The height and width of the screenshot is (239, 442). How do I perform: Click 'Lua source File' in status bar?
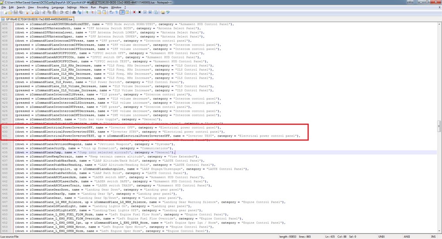10,237
